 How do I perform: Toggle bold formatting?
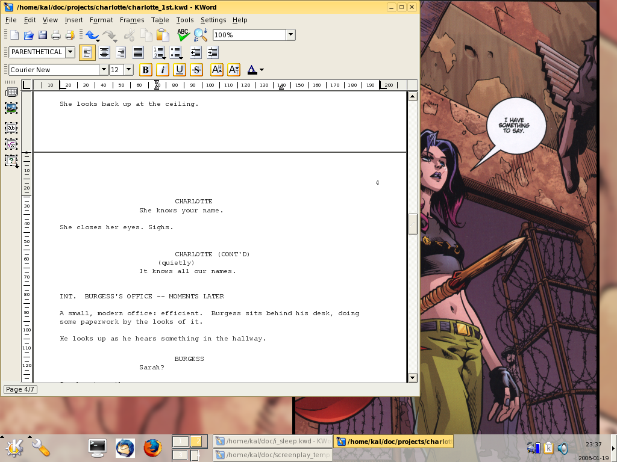click(146, 70)
